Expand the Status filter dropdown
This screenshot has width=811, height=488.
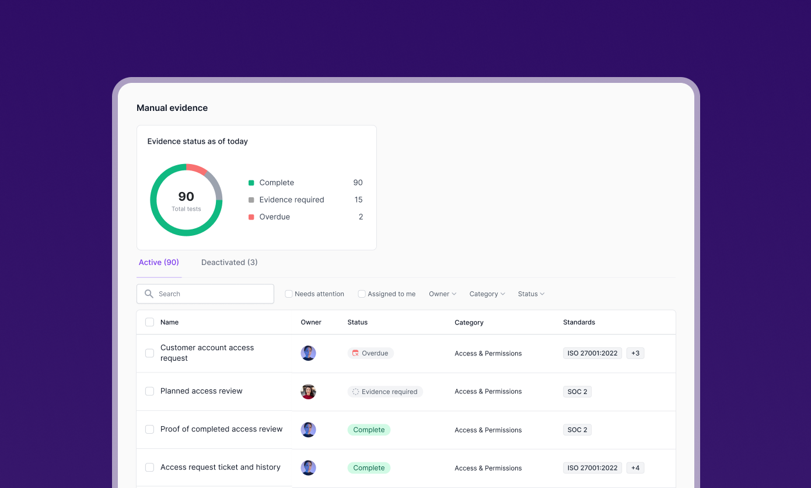(531, 294)
